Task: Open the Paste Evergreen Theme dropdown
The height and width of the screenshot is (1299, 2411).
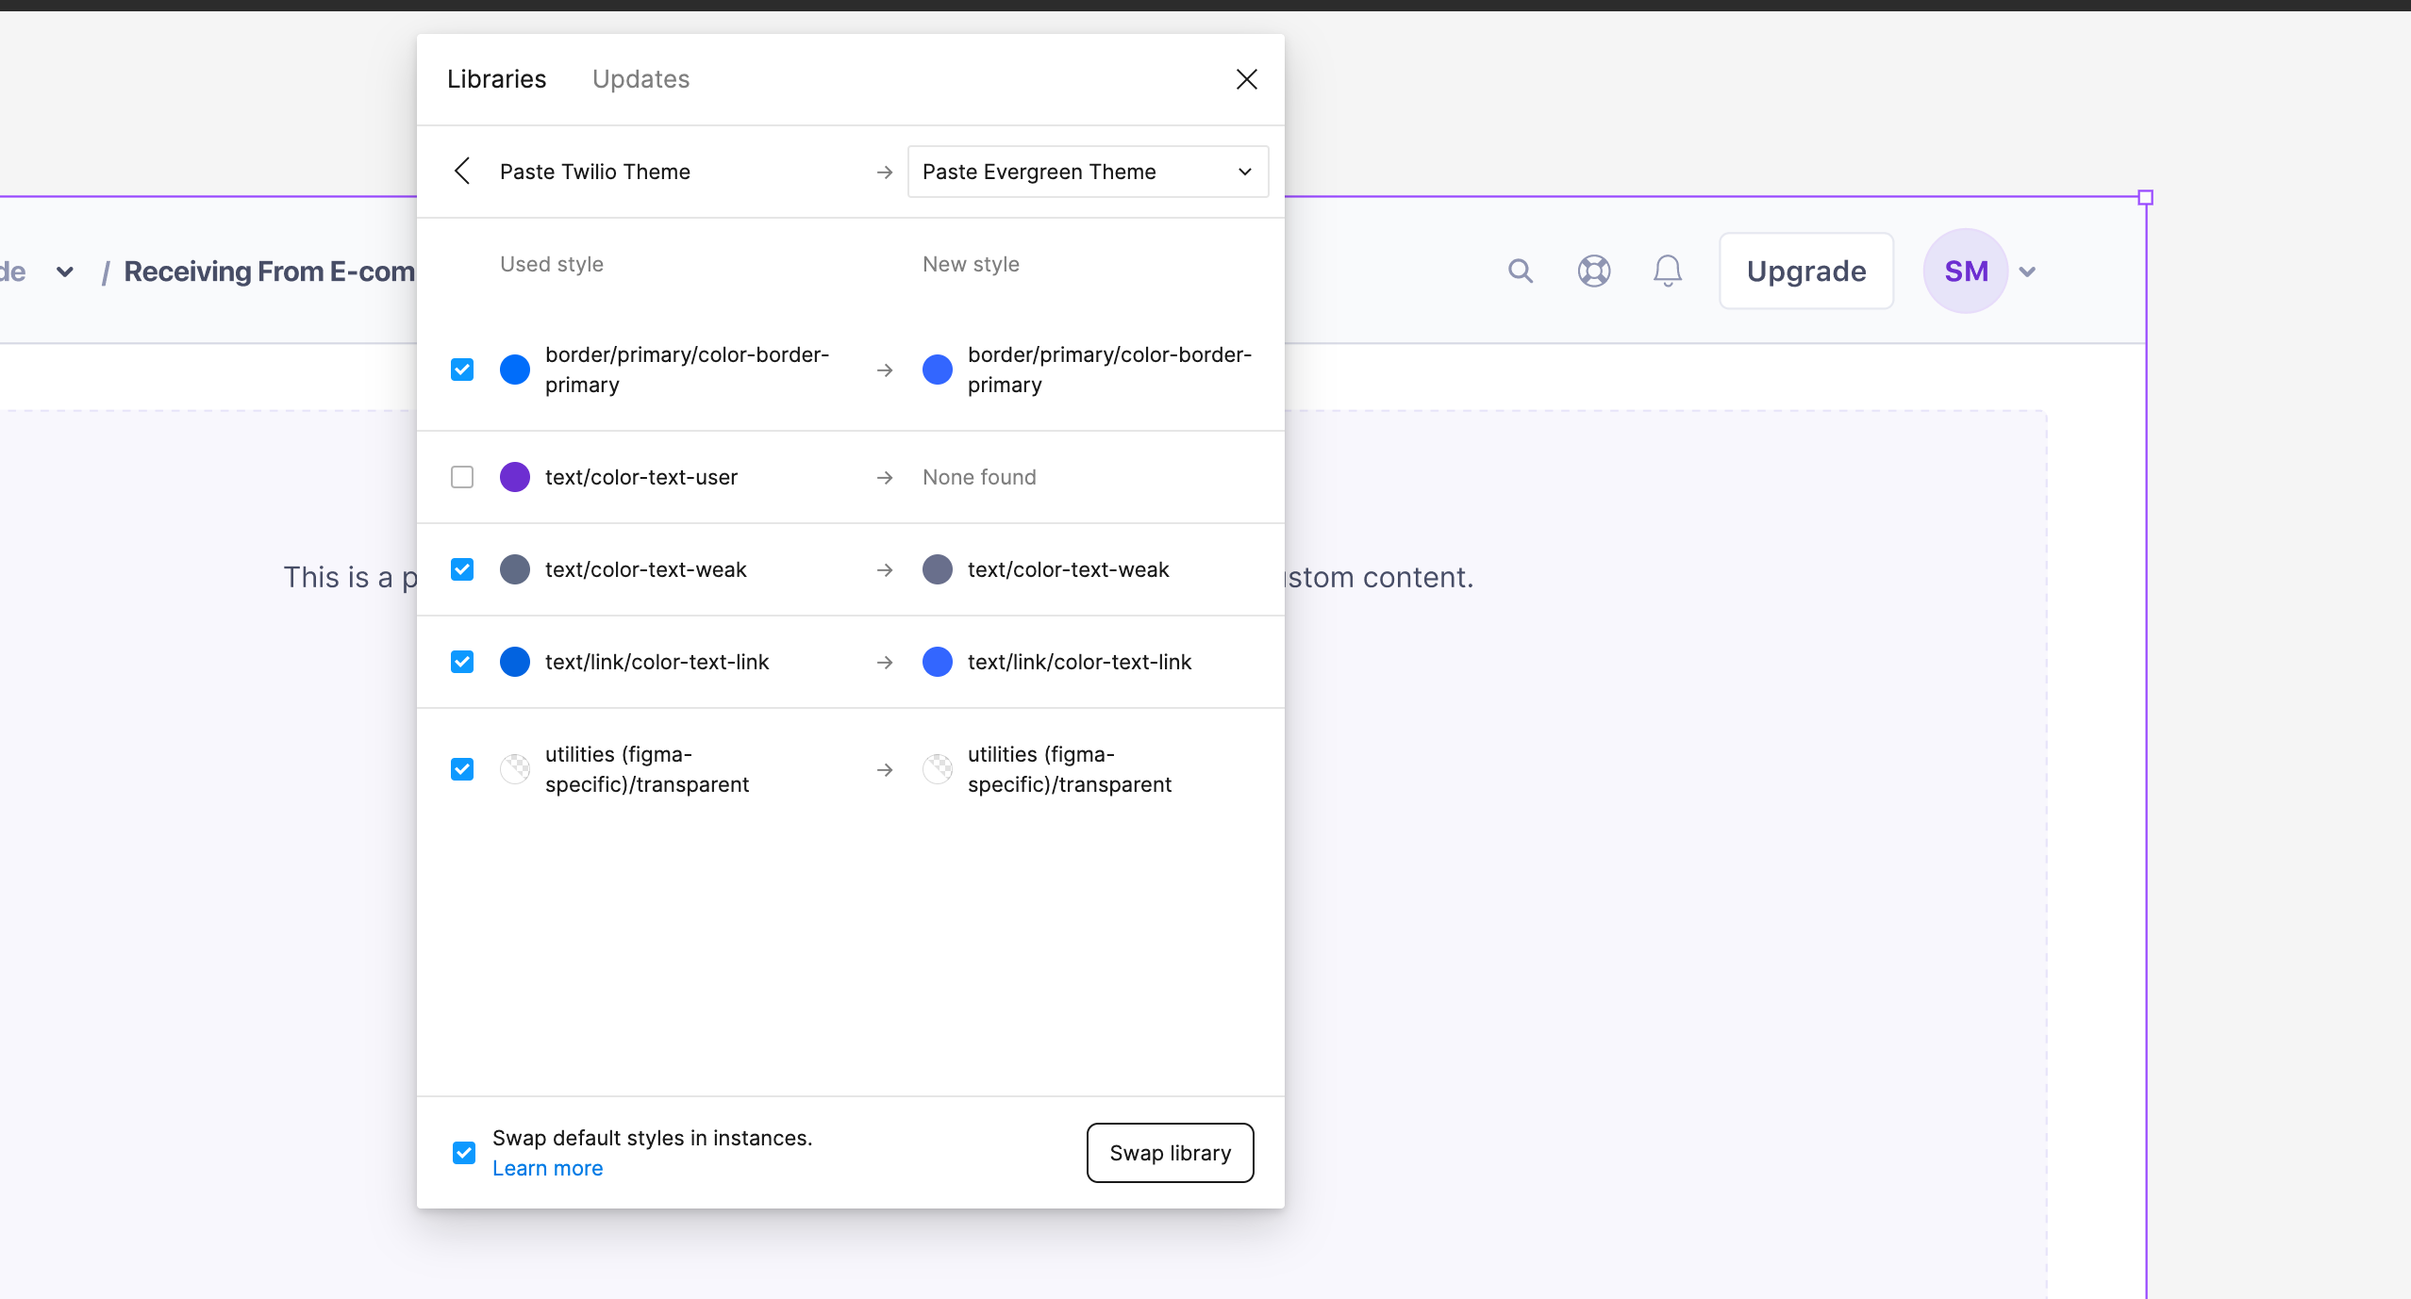Action: pos(1088,172)
